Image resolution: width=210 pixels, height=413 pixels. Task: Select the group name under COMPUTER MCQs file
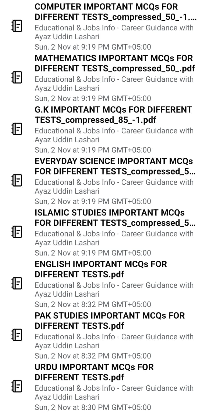tap(114, 32)
